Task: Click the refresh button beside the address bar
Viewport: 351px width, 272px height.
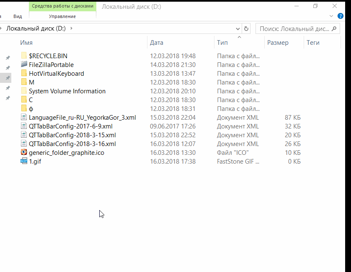Action: (x=246, y=28)
